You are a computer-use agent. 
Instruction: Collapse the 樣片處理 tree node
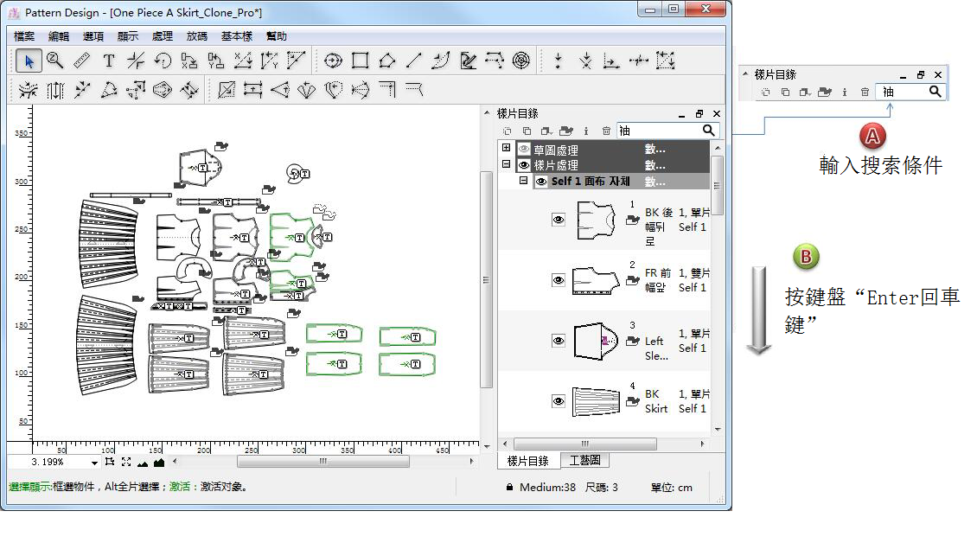point(506,164)
